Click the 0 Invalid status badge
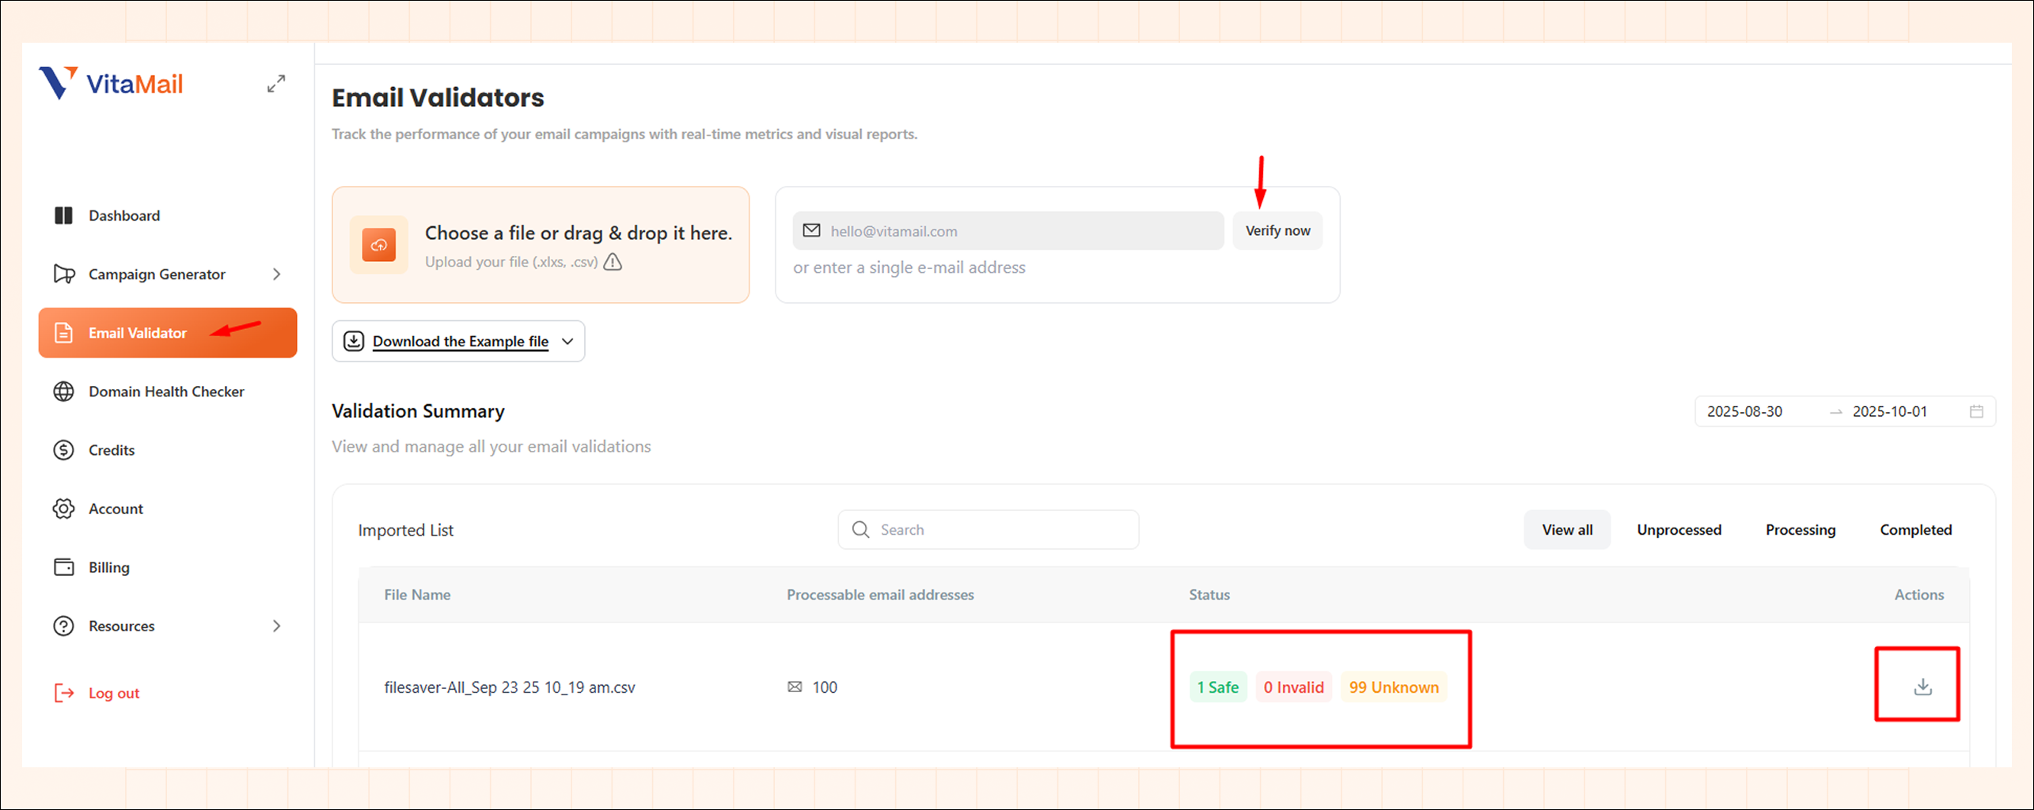 1293,687
